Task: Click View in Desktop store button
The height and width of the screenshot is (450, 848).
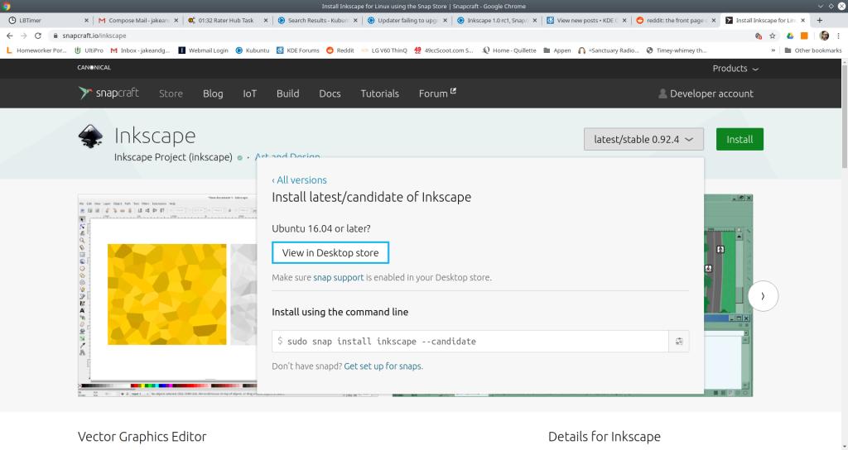Action: 330,252
